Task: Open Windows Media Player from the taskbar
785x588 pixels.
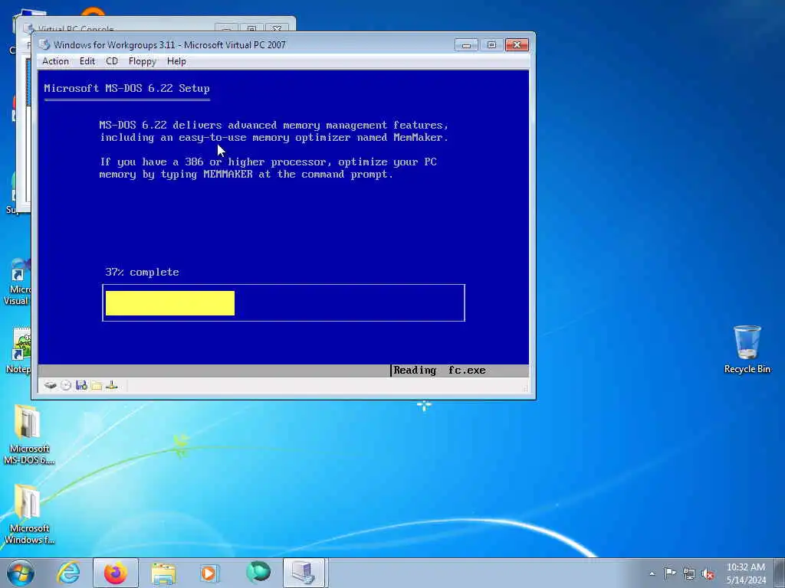Action: click(209, 573)
